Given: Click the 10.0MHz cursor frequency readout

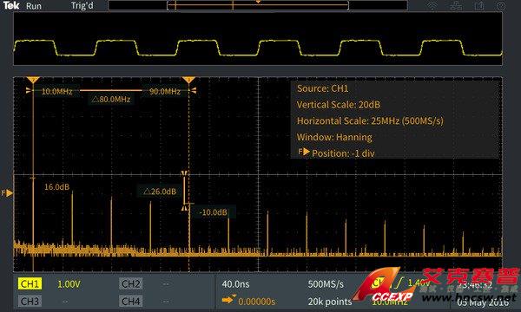Looking at the screenshot, I should point(56,92).
